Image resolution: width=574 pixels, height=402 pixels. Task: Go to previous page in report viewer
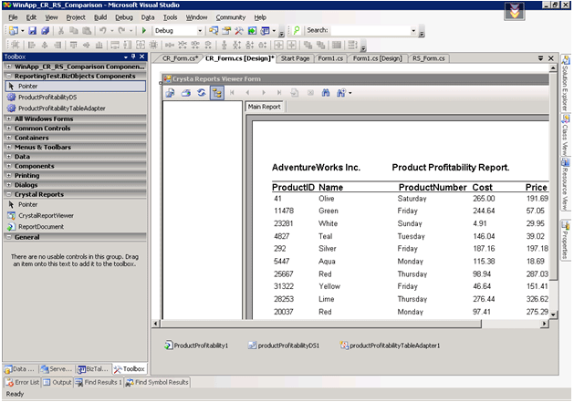click(248, 93)
